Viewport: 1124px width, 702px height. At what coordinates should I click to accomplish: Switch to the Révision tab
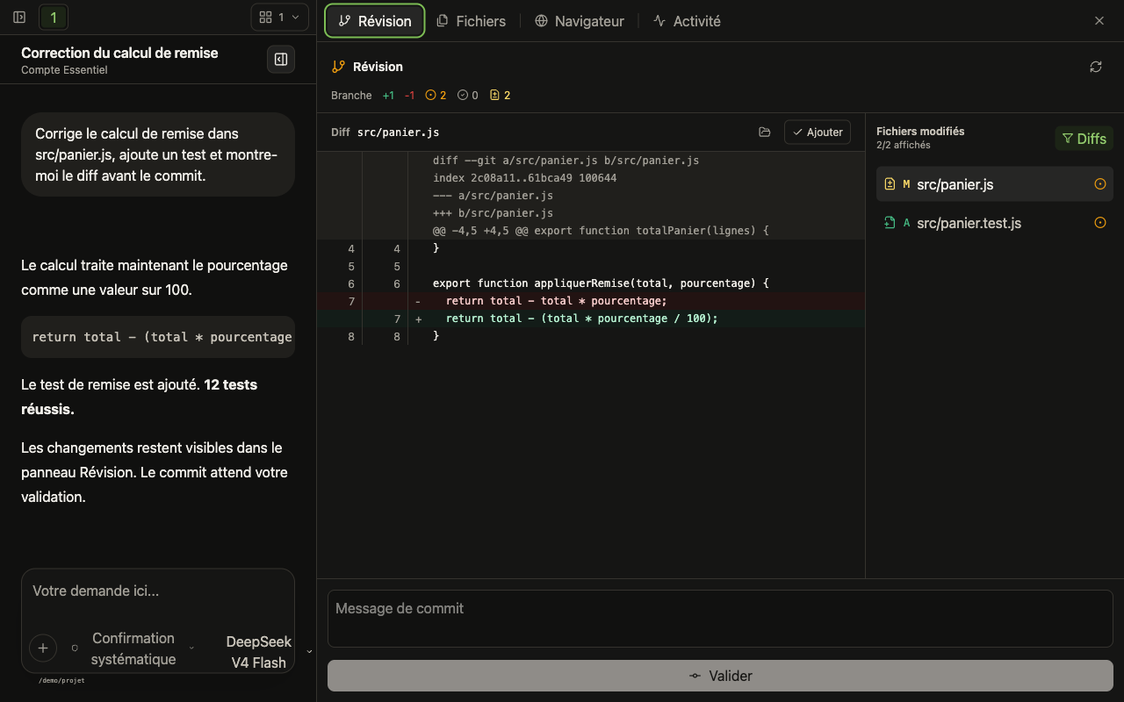375,21
